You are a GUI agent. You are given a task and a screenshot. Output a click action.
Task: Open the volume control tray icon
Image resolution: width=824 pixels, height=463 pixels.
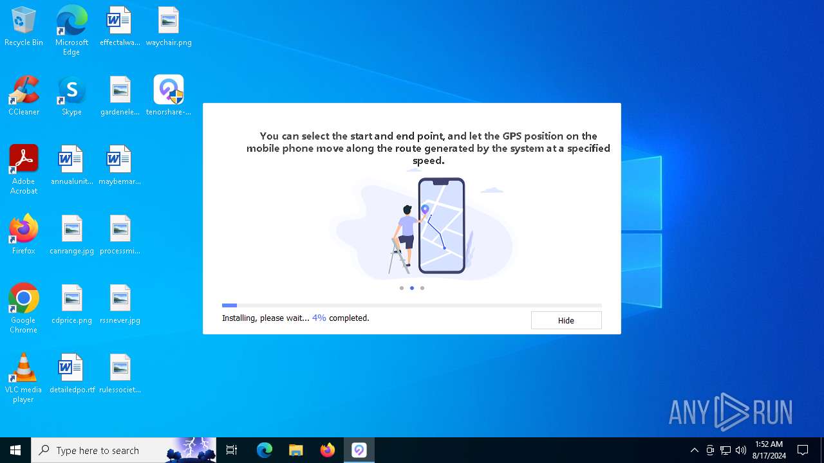(741, 450)
